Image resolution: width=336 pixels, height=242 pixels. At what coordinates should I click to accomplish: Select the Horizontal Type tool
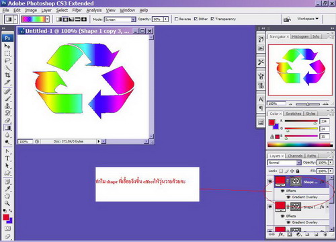[x=7, y=159]
